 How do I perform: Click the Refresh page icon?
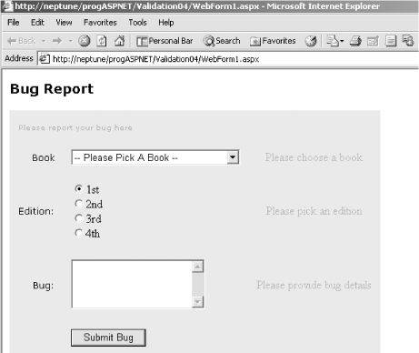click(x=102, y=41)
